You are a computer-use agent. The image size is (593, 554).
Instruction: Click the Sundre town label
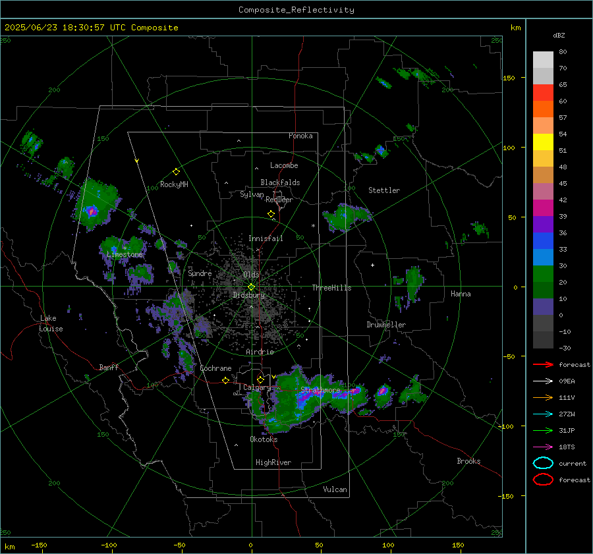[x=200, y=273]
